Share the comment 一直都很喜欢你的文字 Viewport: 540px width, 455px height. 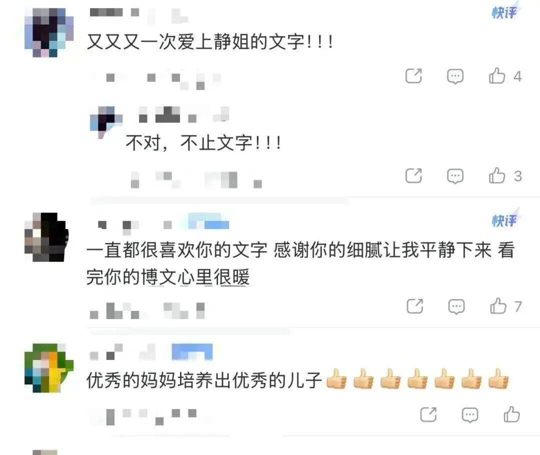click(x=414, y=306)
